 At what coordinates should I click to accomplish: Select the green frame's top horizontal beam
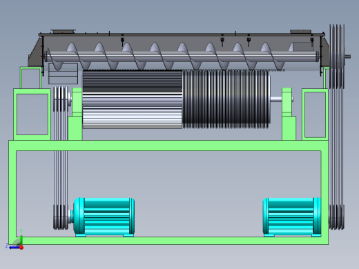[168, 146]
